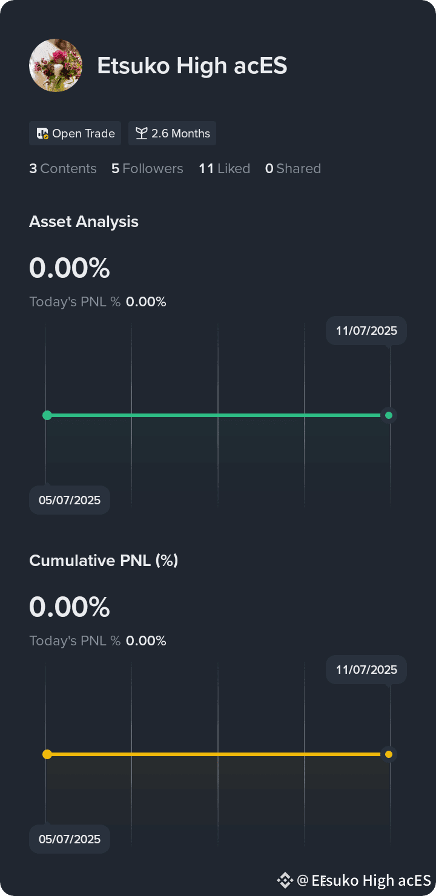Click the 05/07/2025 label on Cumulative PNL chart
Image resolution: width=436 pixels, height=896 pixels.
(70, 839)
